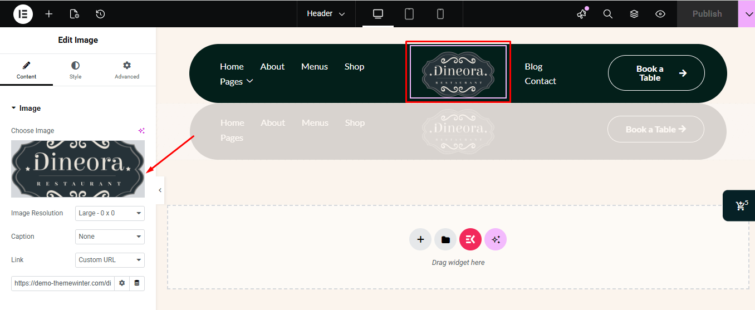The width and height of the screenshot is (755, 310).
Task: Open document settings page icon
Action: [x=74, y=14]
